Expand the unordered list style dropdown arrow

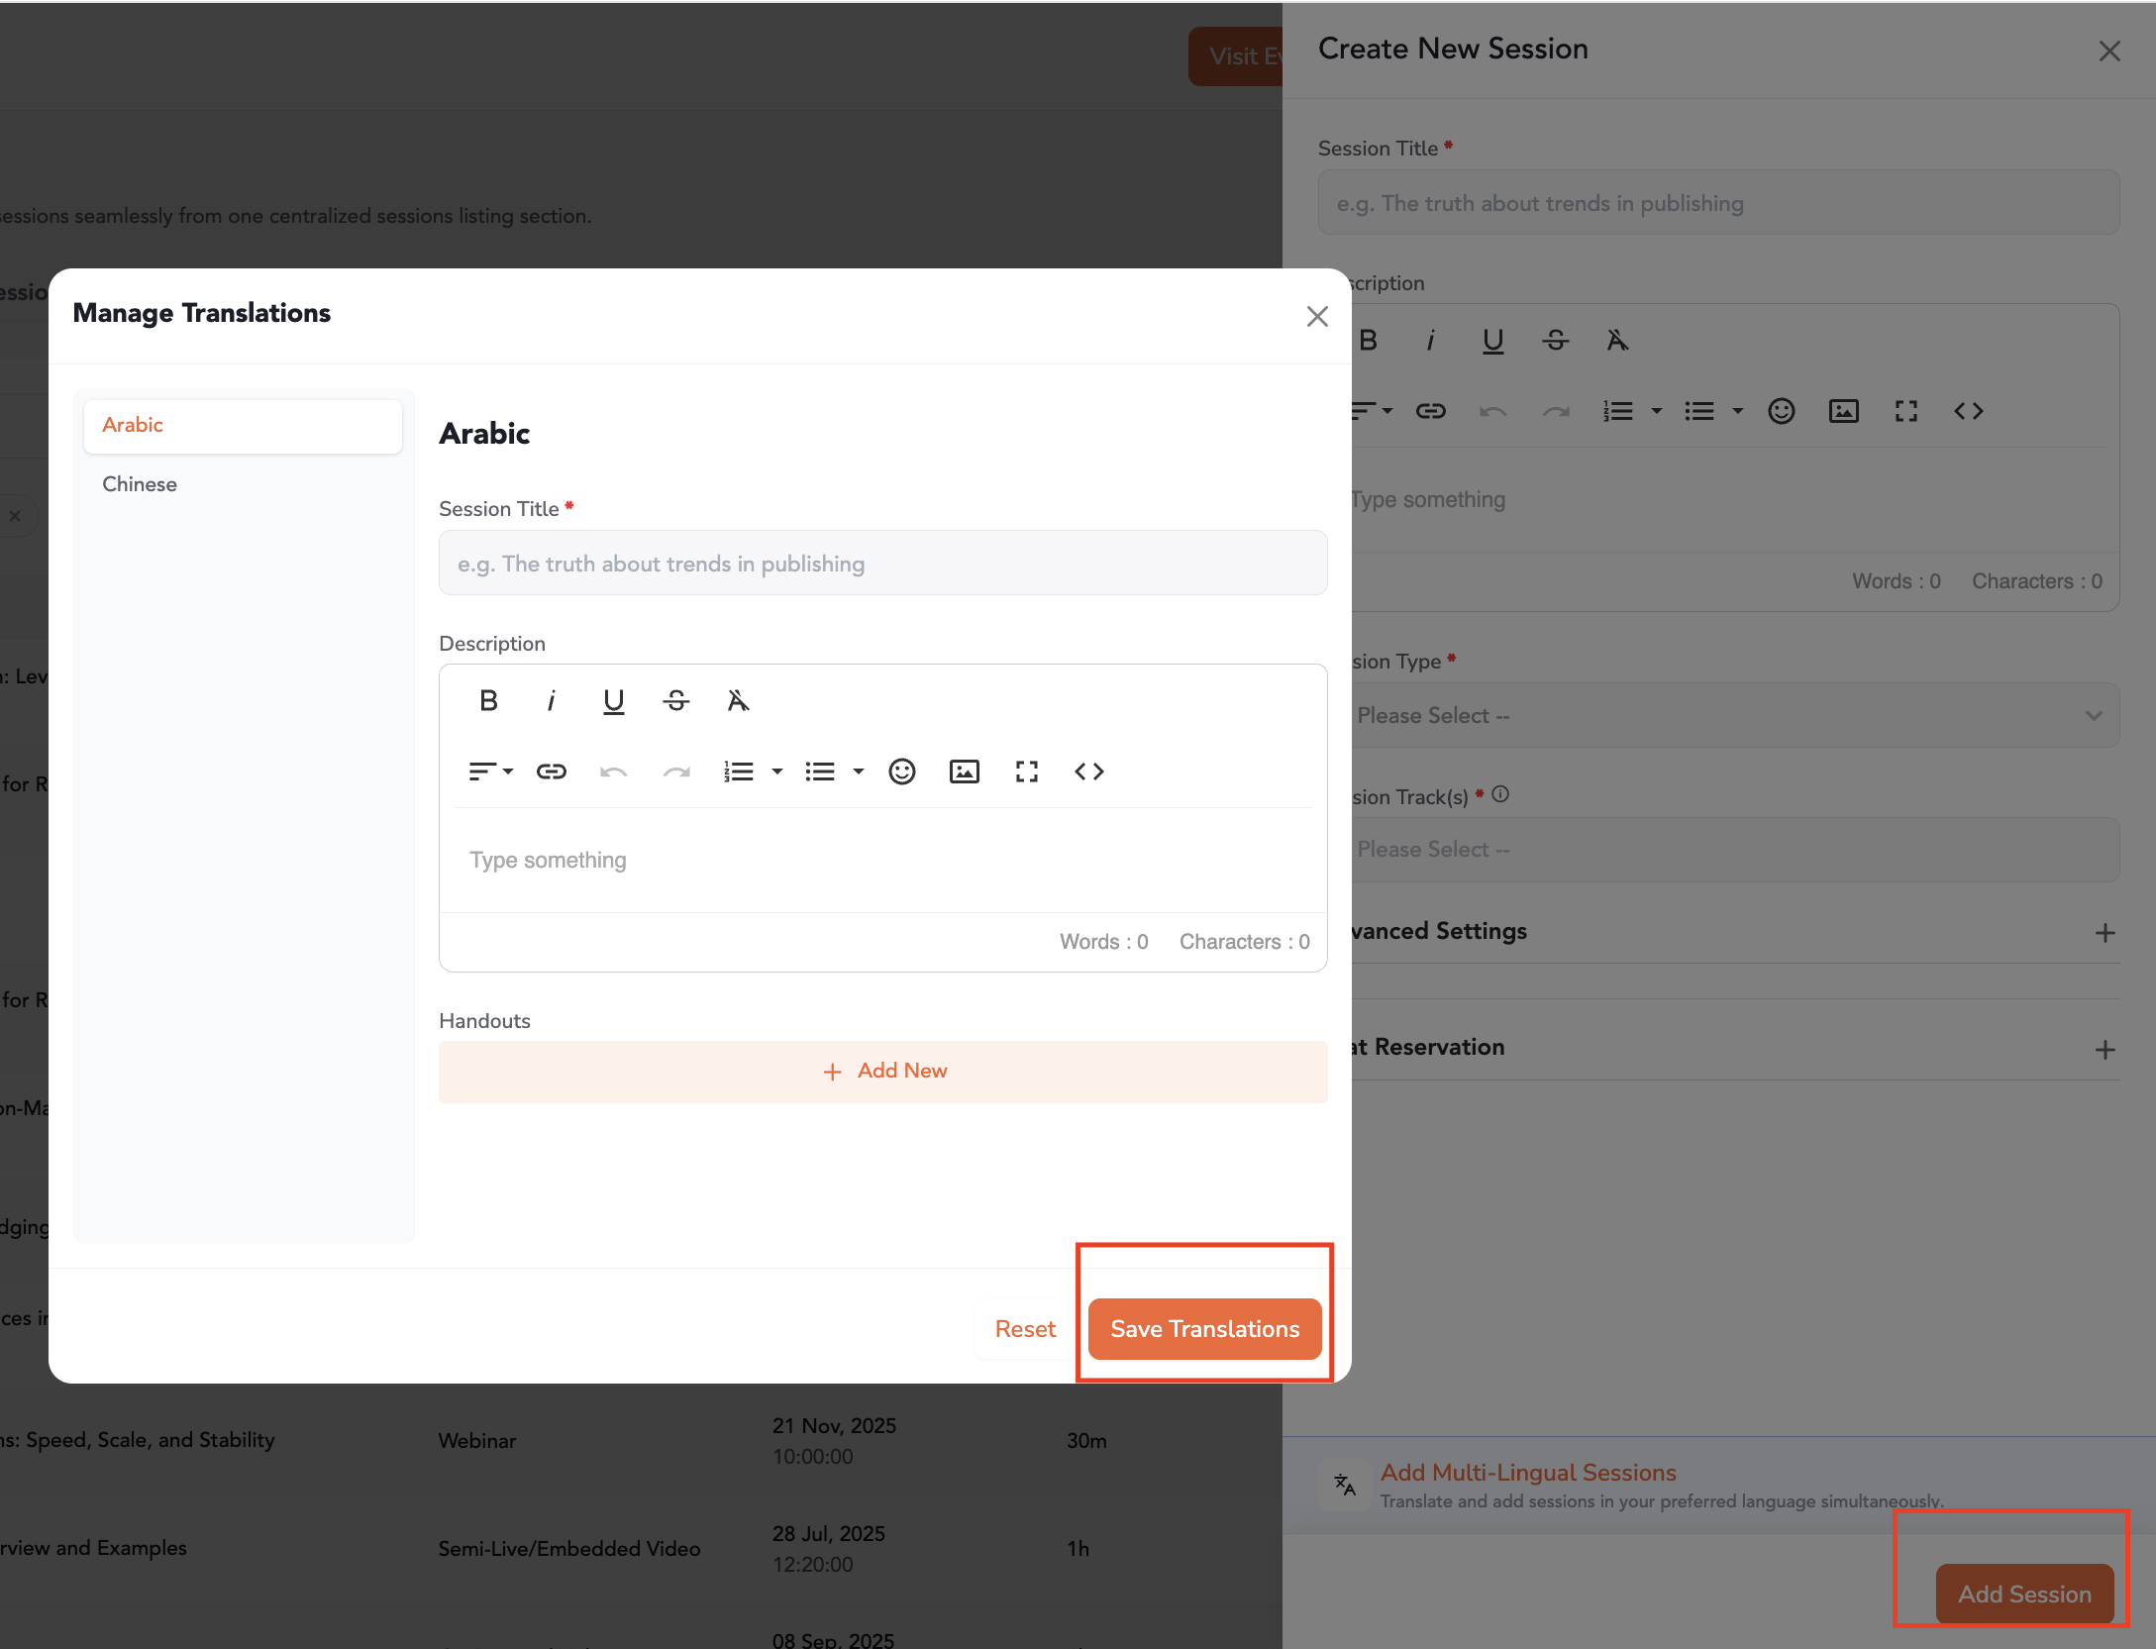point(859,772)
